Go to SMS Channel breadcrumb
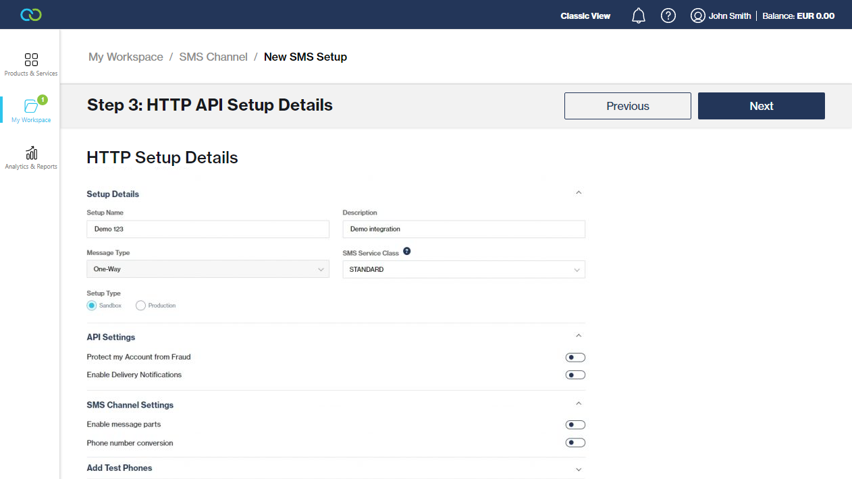Image resolution: width=852 pixels, height=479 pixels. 213,57
